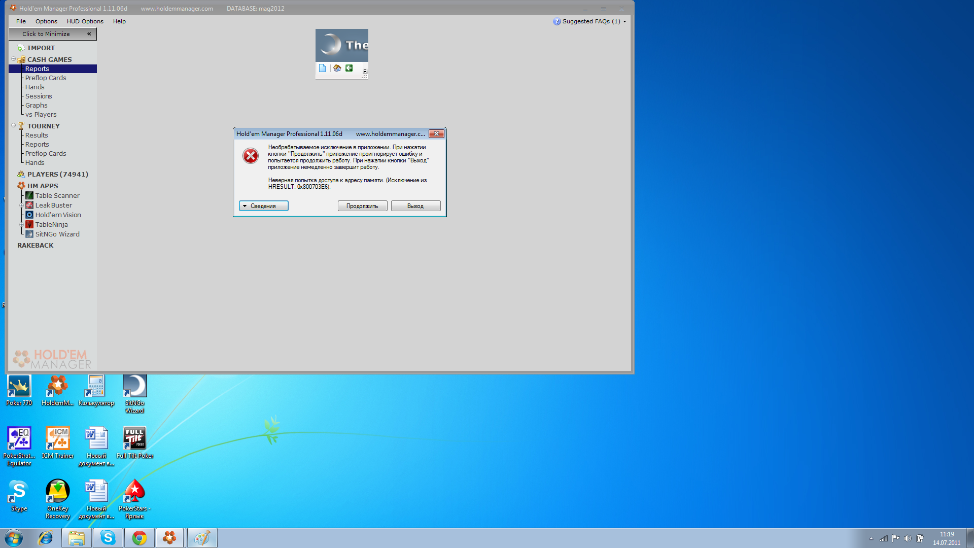Select Hands under CASH GAMES
The image size is (974, 548).
pyautogui.click(x=34, y=87)
